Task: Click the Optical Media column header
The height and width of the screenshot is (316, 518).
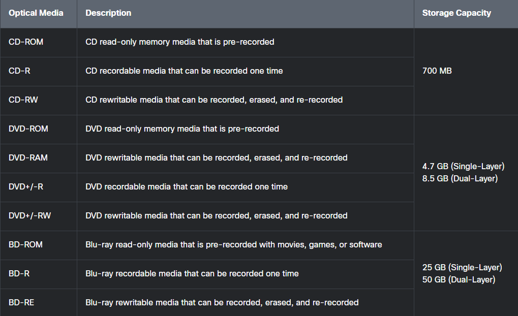Action: (36, 13)
